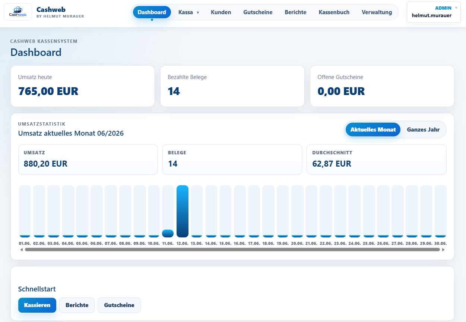
Task: Start Kassieren from Schnellstart
Action: (37, 305)
